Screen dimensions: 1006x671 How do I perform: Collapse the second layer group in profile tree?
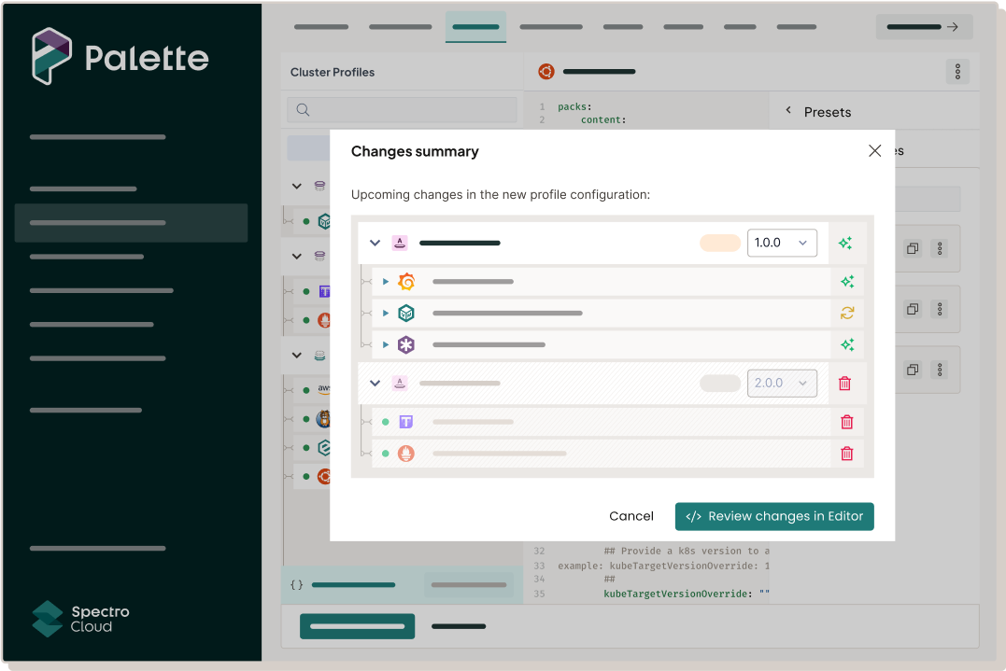click(x=296, y=257)
